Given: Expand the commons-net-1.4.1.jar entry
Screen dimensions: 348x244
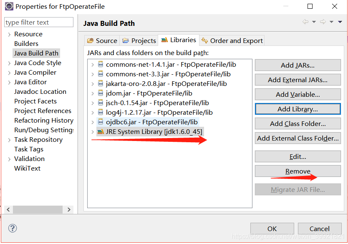Looking at the screenshot, I should coord(93,65).
